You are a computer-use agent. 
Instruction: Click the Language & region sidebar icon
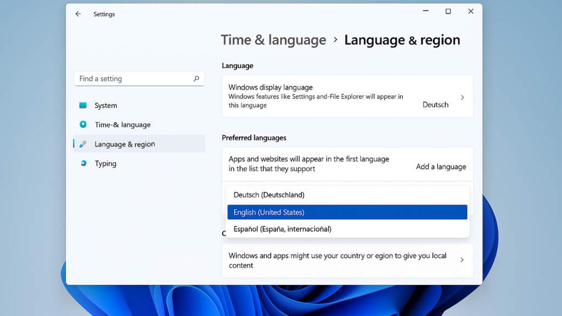[x=83, y=144]
